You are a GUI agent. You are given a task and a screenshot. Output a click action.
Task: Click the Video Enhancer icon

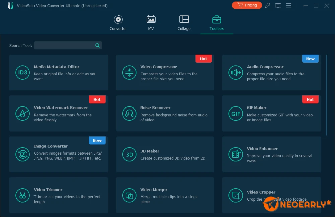(x=236, y=154)
